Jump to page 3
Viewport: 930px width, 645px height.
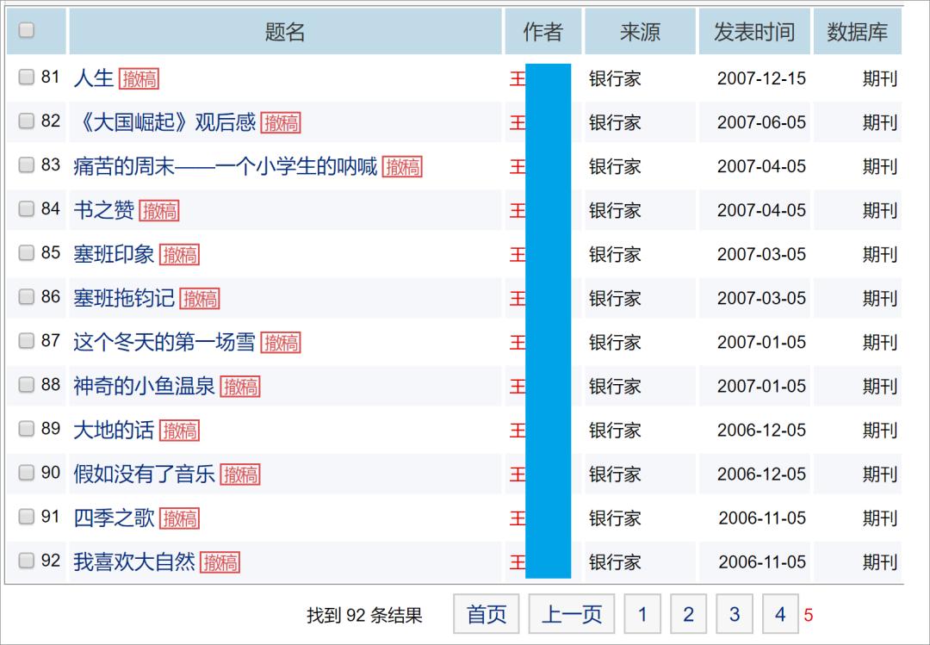[x=735, y=613]
